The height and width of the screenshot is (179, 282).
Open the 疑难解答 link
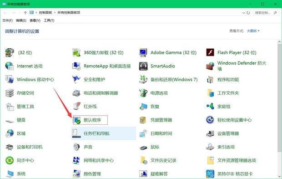[x=159, y=174]
